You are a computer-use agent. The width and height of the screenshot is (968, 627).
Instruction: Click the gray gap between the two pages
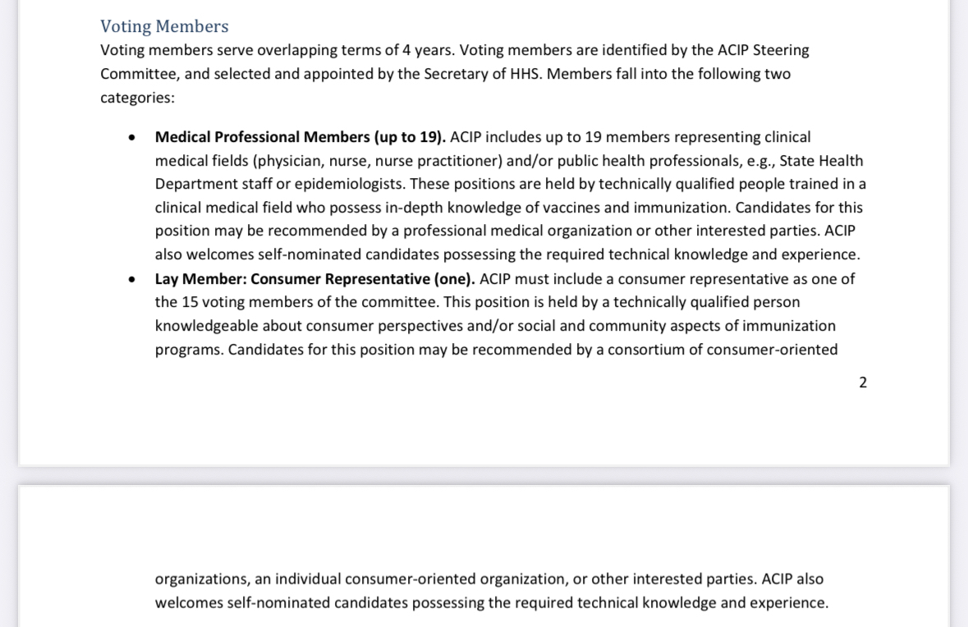tap(484, 476)
